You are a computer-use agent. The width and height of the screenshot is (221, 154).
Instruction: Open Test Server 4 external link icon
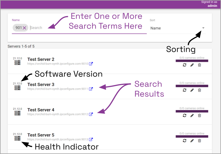click(x=91, y=114)
